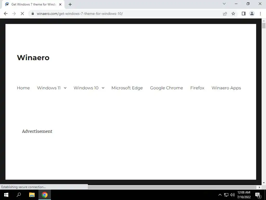This screenshot has height=200, width=266.
Task: Open the tab search dropdown arrow
Action: pos(224,4)
